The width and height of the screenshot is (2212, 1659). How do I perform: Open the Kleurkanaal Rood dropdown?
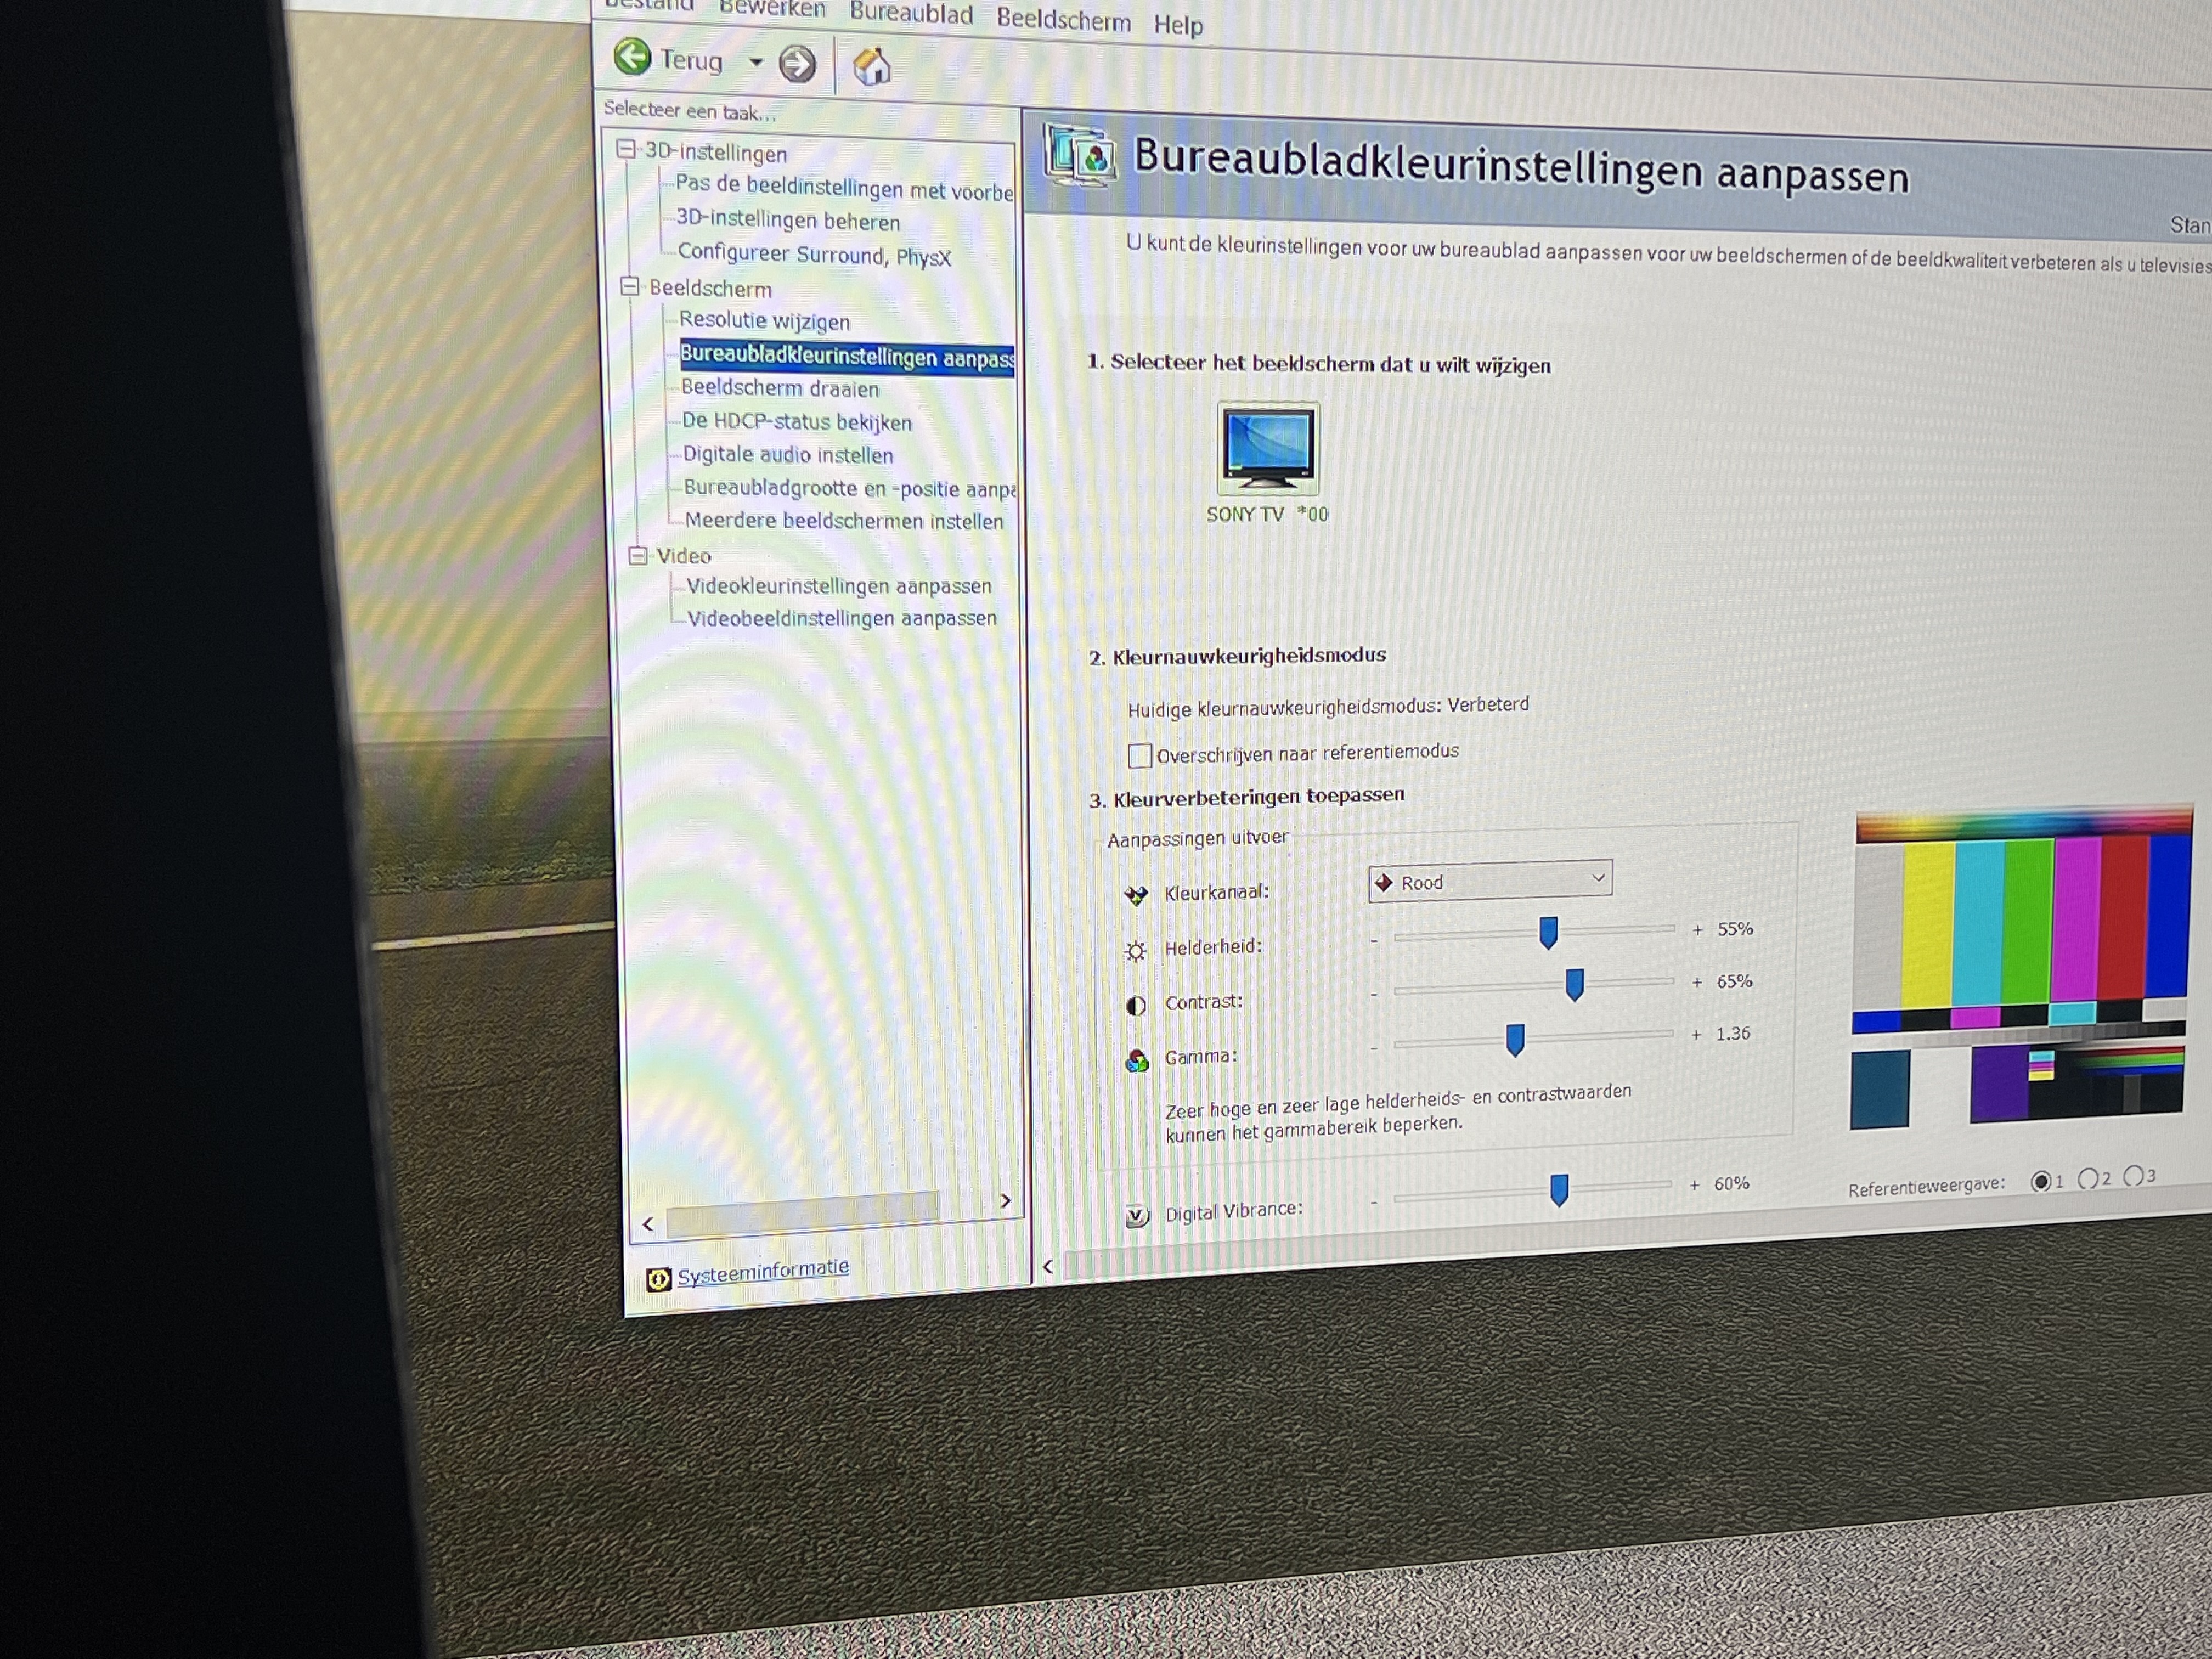(x=1489, y=881)
